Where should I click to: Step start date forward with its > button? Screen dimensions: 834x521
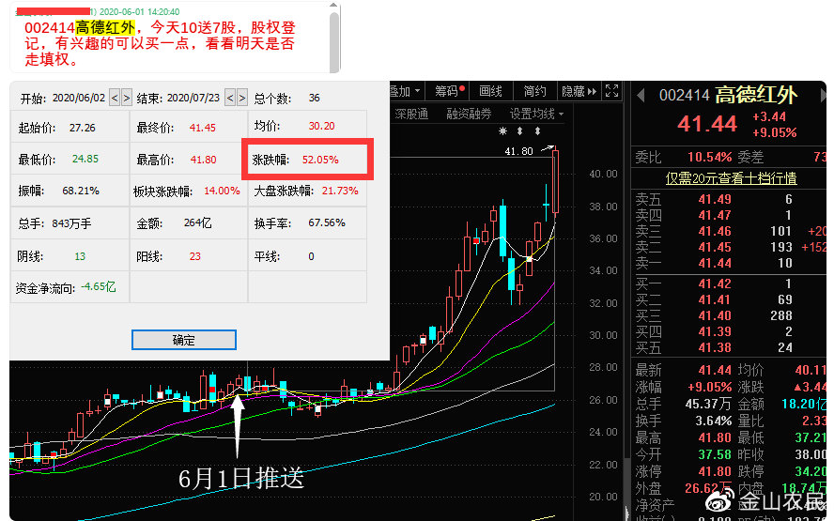pyautogui.click(x=127, y=98)
